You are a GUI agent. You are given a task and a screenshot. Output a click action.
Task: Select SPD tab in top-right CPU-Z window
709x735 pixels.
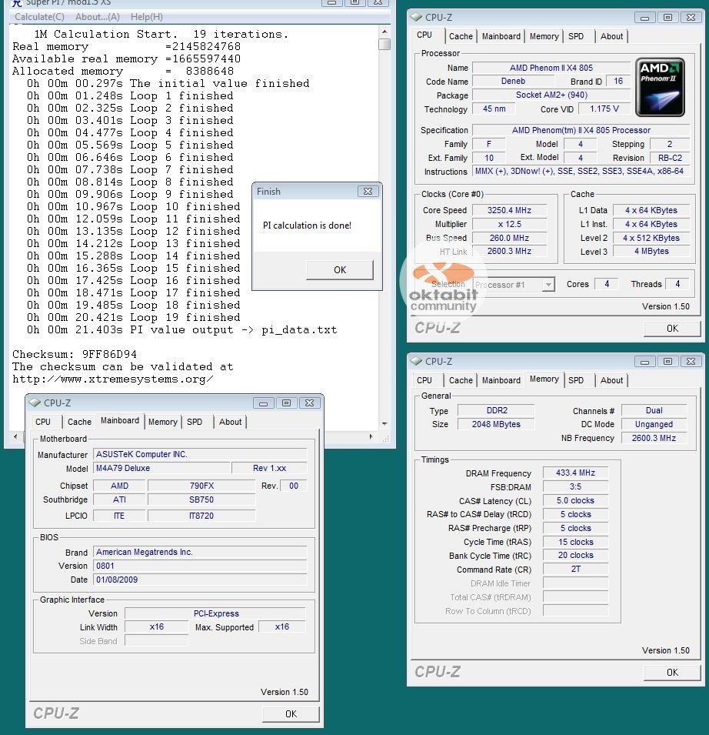pos(576,36)
